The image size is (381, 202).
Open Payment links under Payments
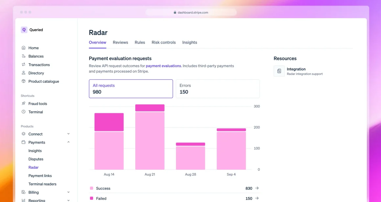click(40, 175)
